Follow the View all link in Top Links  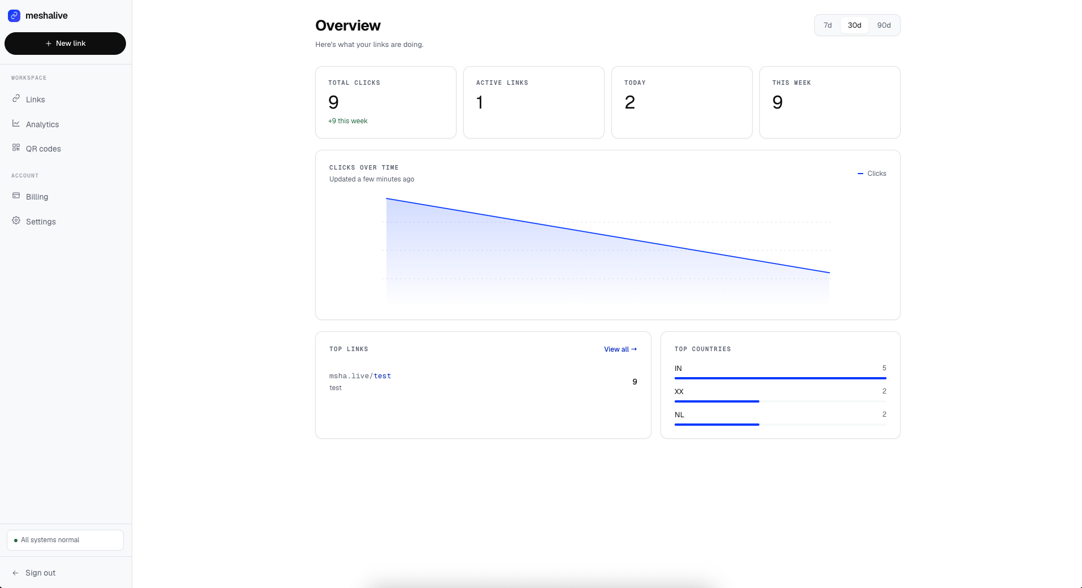[620, 349]
